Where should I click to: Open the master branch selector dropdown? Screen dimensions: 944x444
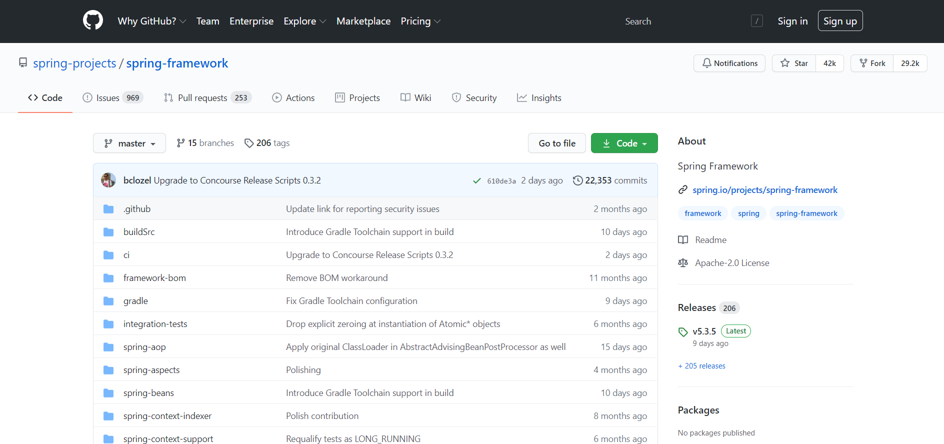click(129, 143)
